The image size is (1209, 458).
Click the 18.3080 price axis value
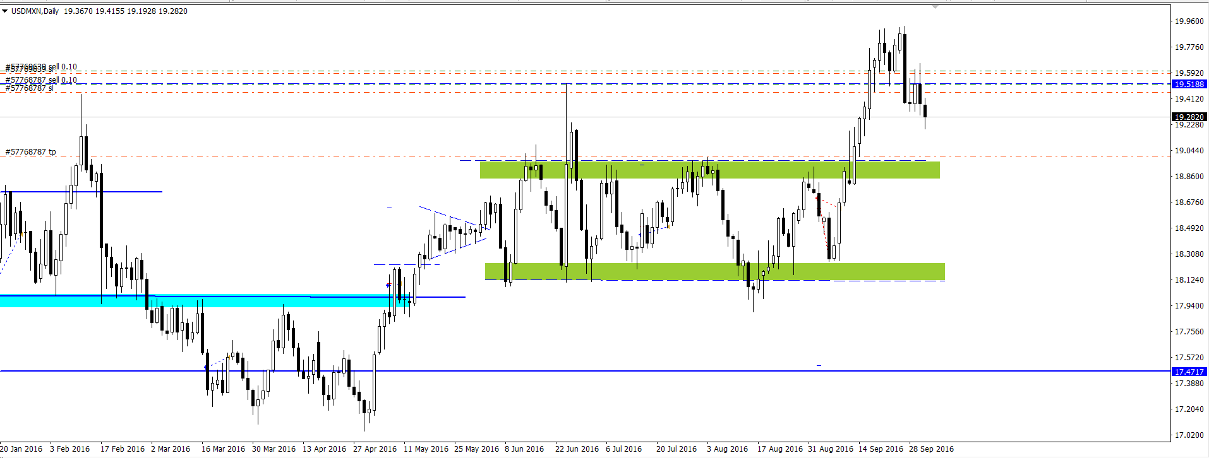coord(1189,254)
